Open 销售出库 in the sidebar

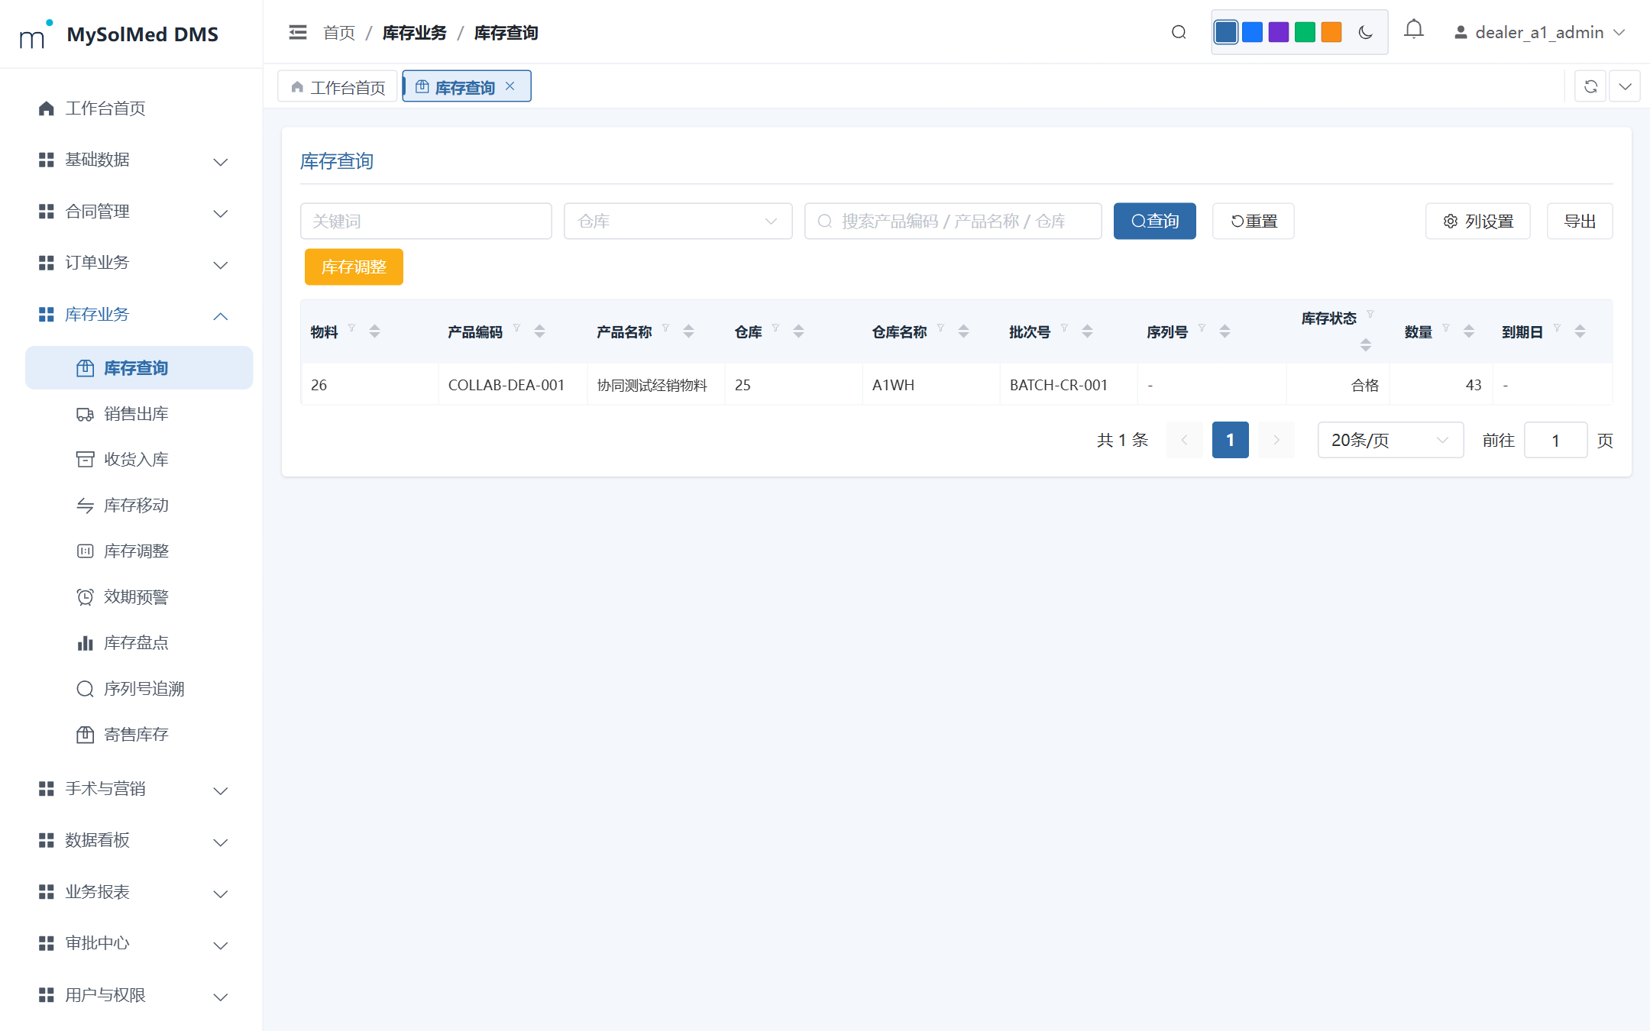click(139, 414)
